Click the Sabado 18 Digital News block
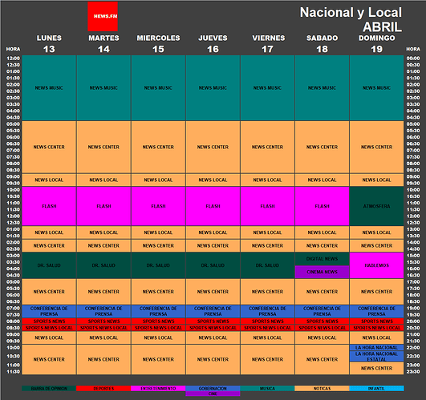Screen dimensions: 426x400 click(322, 259)
